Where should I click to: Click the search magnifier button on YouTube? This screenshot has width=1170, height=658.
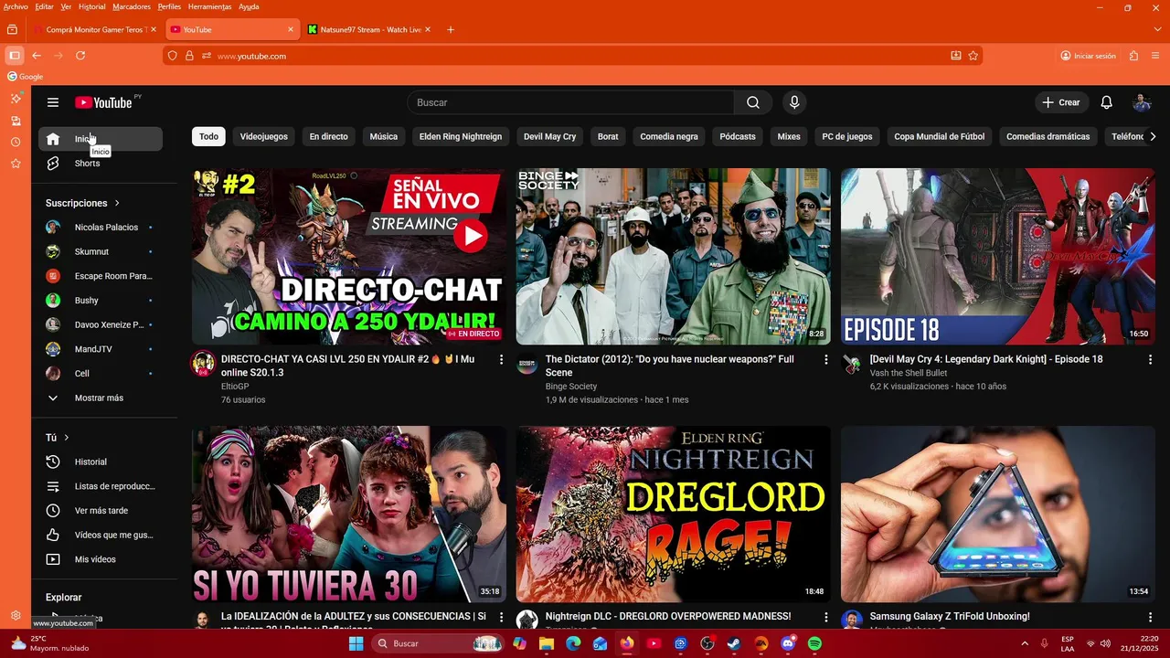pos(753,102)
